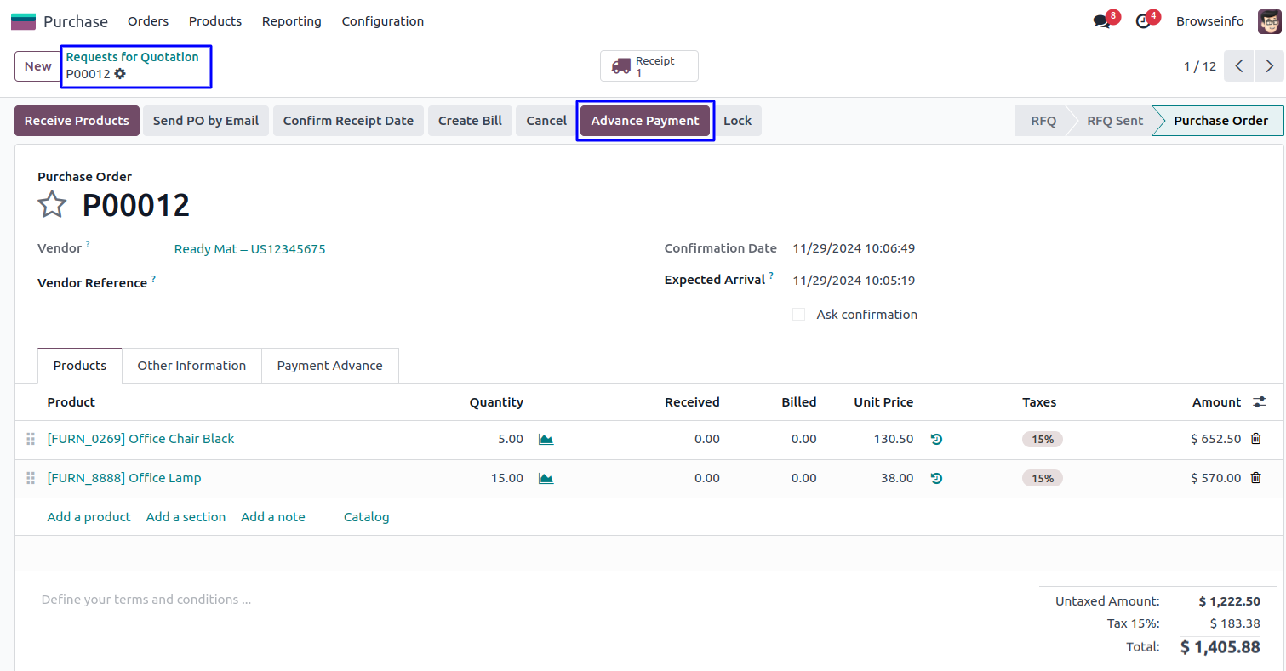Open the forecast chart for Office Lamp
The width and height of the screenshot is (1286, 671).
pyautogui.click(x=546, y=479)
